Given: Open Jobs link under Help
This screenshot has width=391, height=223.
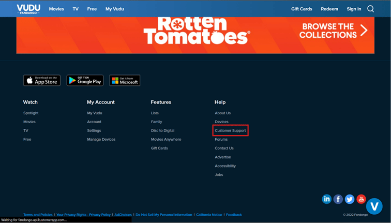Looking at the screenshot, I should [x=219, y=174].
